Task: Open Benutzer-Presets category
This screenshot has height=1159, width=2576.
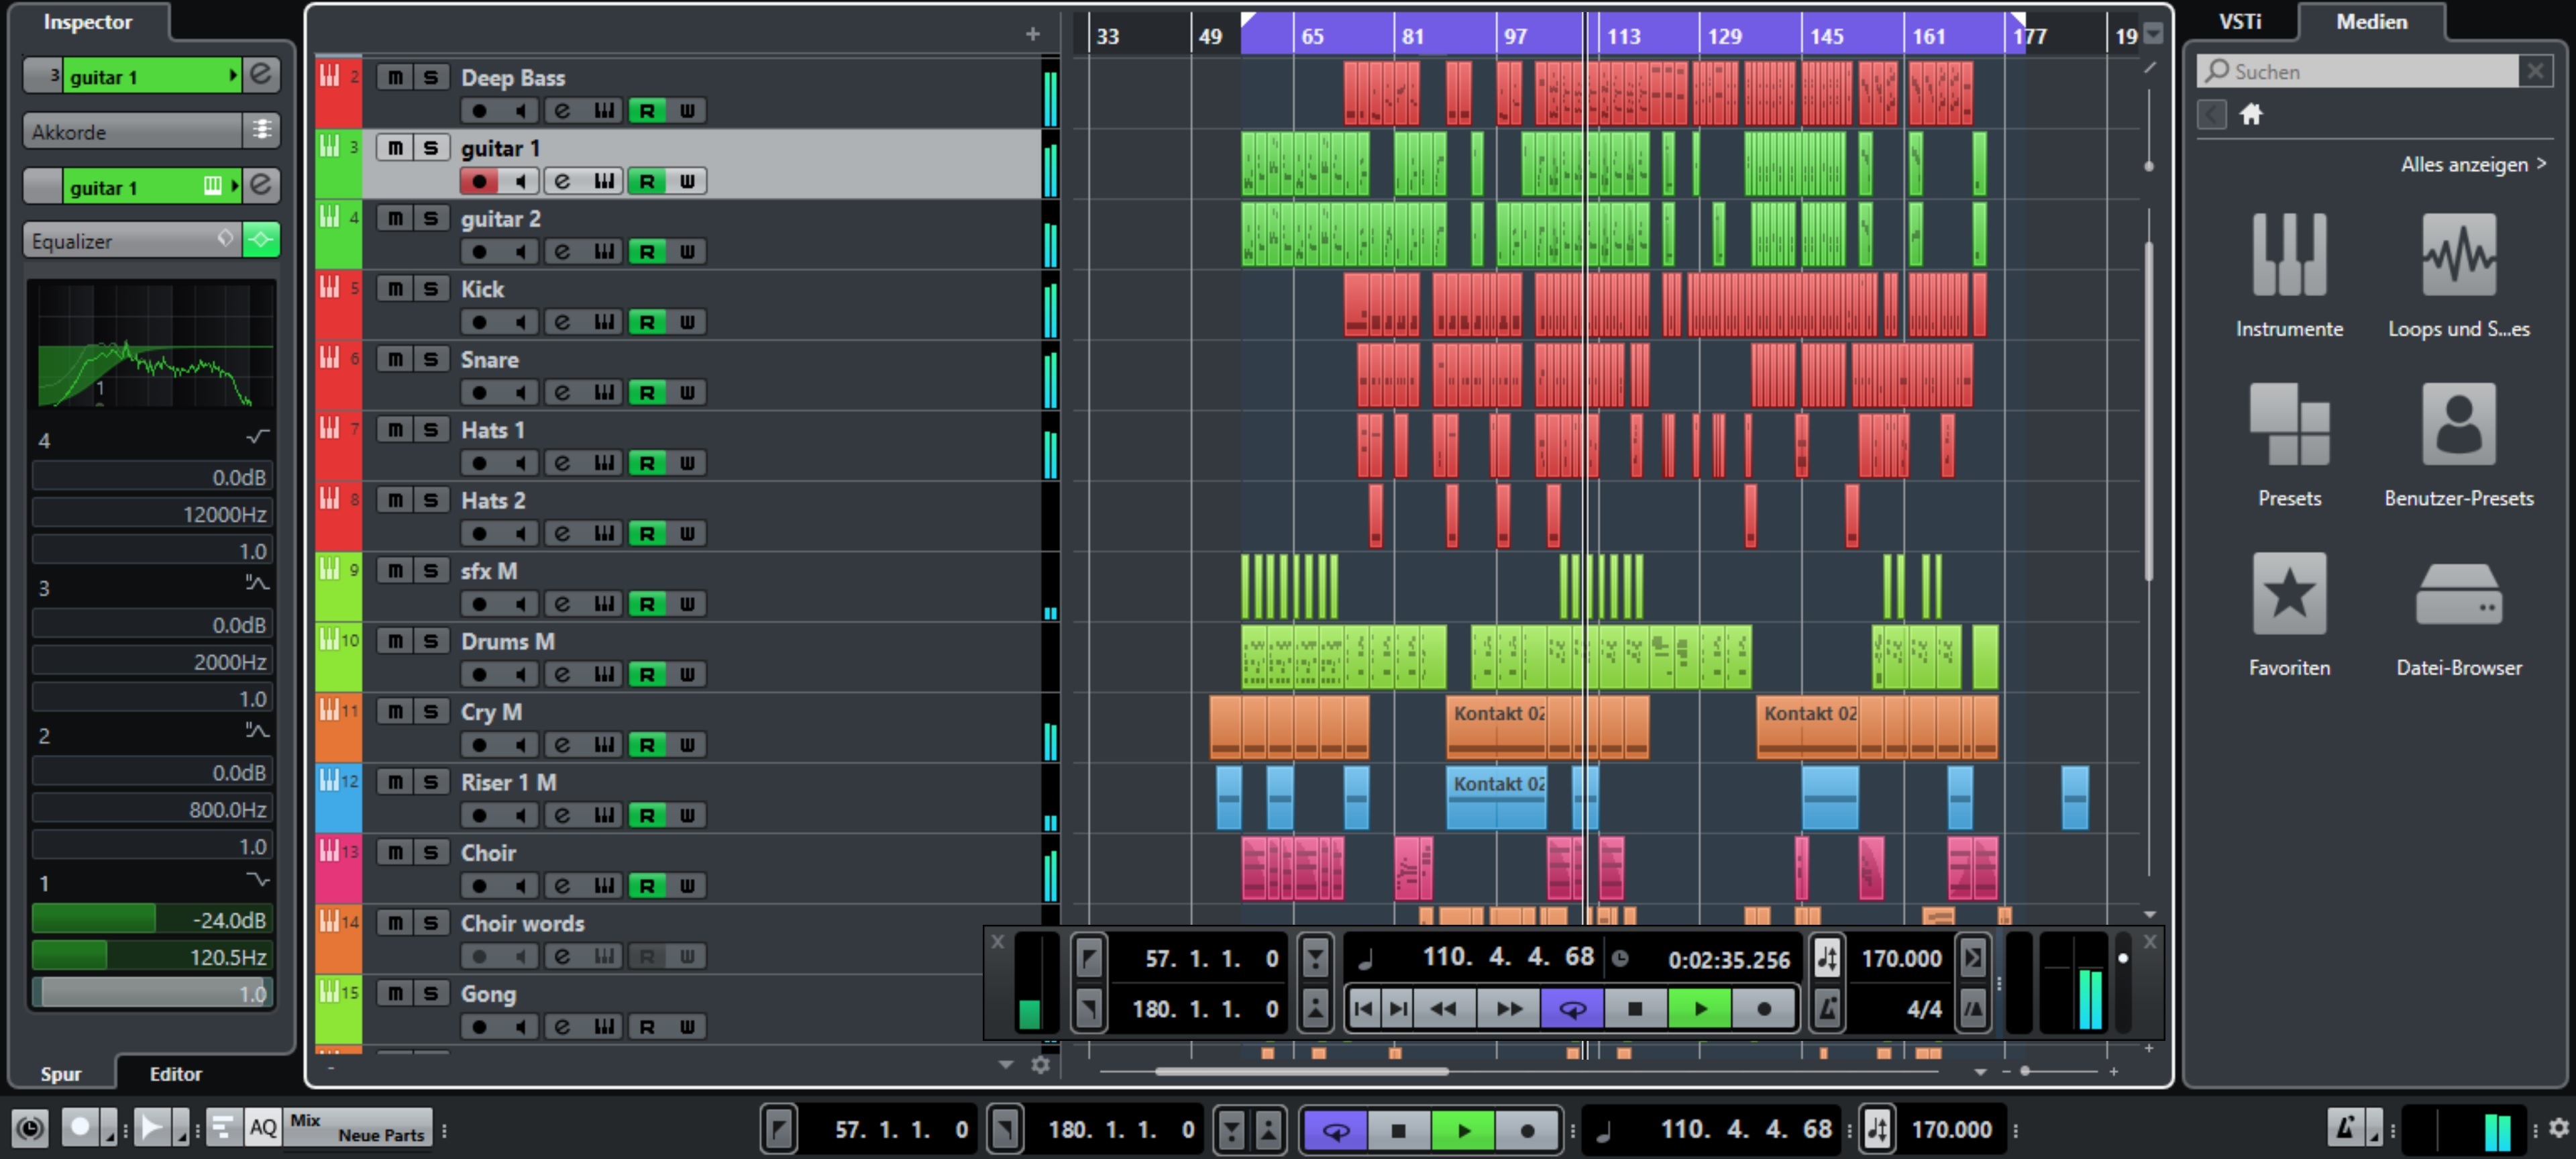Action: pos(2458,445)
